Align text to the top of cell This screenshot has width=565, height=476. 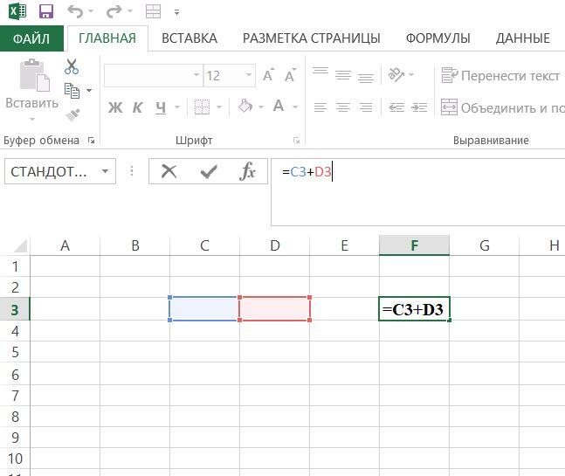(320, 72)
